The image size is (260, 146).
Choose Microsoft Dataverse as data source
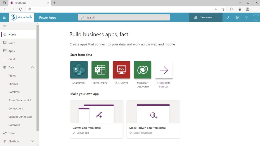142,70
